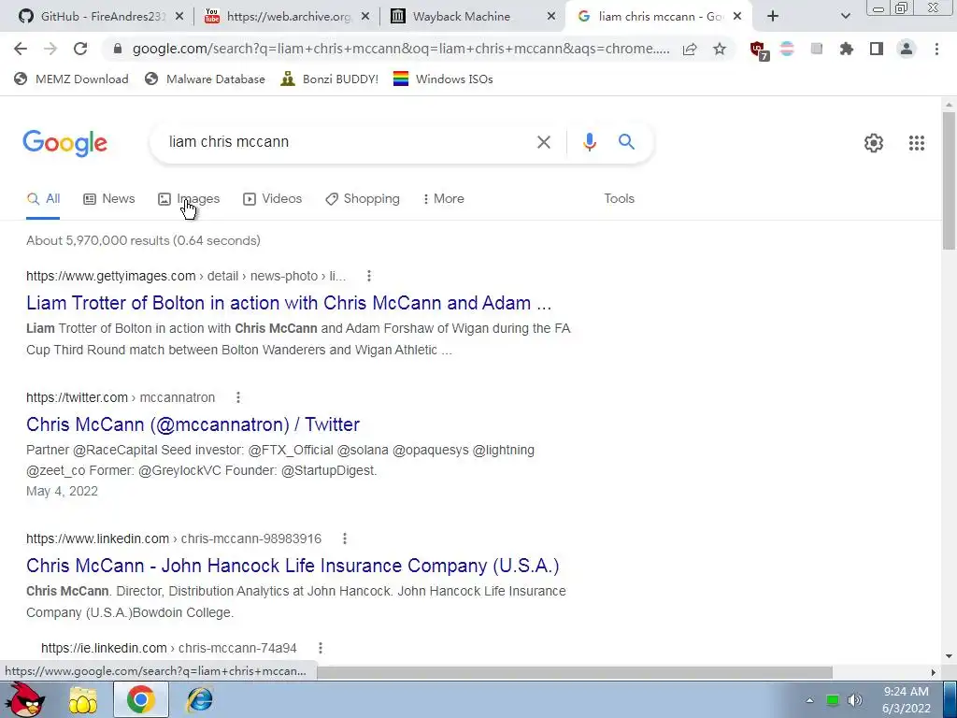Open the MEMZ Download bookmark
957x718 pixels.
(x=71, y=79)
